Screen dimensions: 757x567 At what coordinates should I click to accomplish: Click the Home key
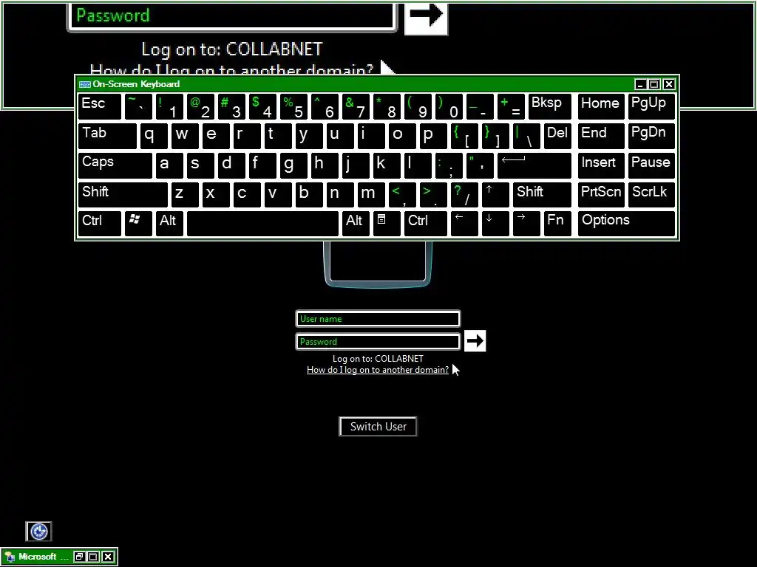point(601,106)
